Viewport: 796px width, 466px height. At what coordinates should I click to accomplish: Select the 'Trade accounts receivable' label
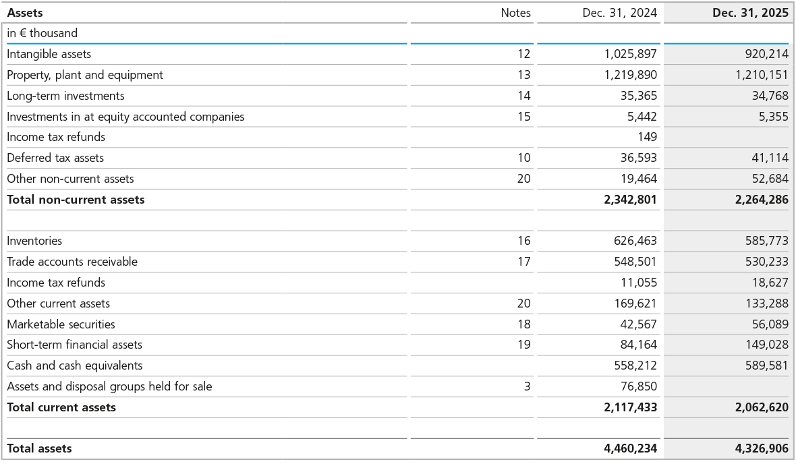tap(72, 262)
